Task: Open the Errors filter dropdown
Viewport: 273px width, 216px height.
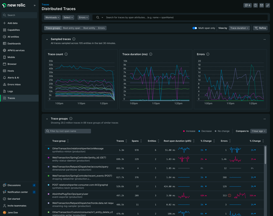Action: click(x=83, y=17)
